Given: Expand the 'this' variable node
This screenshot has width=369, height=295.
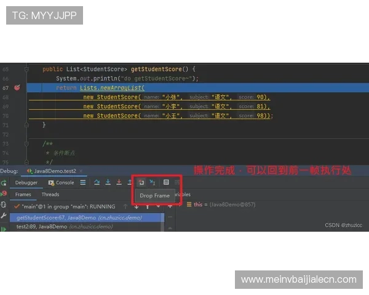Looking at the screenshot, I should pos(180,205).
